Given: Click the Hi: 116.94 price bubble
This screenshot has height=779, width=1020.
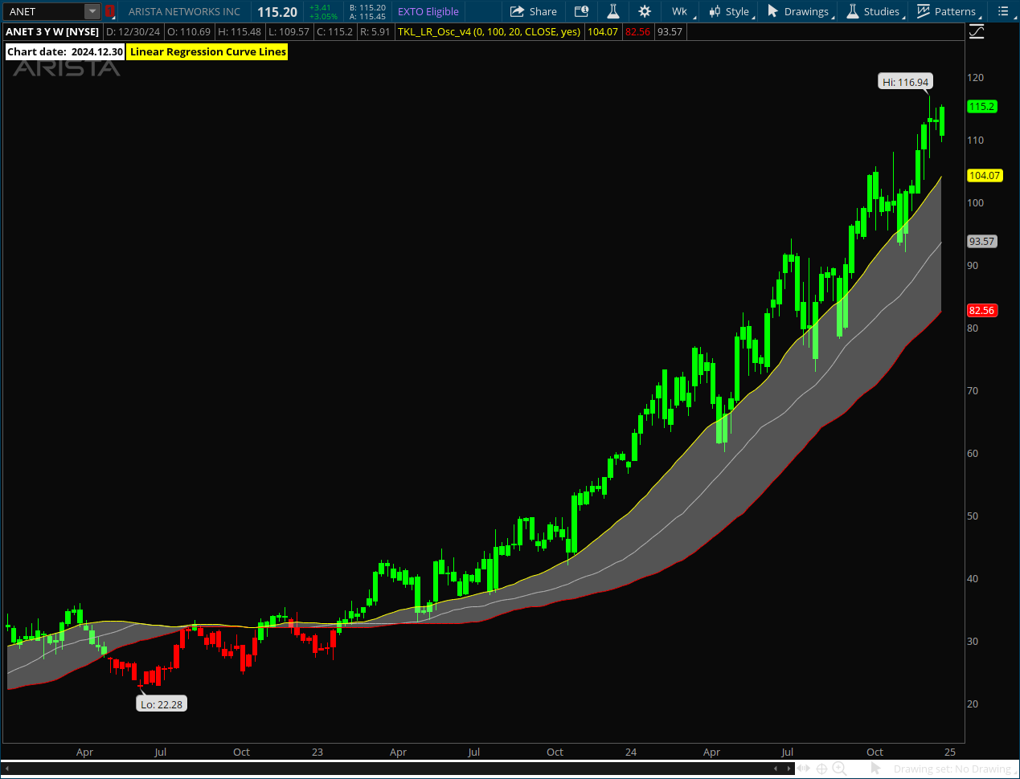Looking at the screenshot, I should [x=905, y=82].
